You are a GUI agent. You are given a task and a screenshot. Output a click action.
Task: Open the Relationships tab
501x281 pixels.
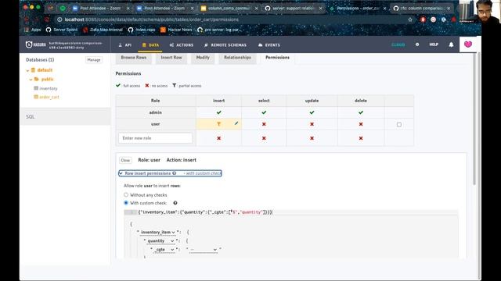[237, 58]
